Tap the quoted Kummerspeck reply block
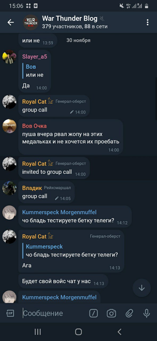 pos(70,251)
